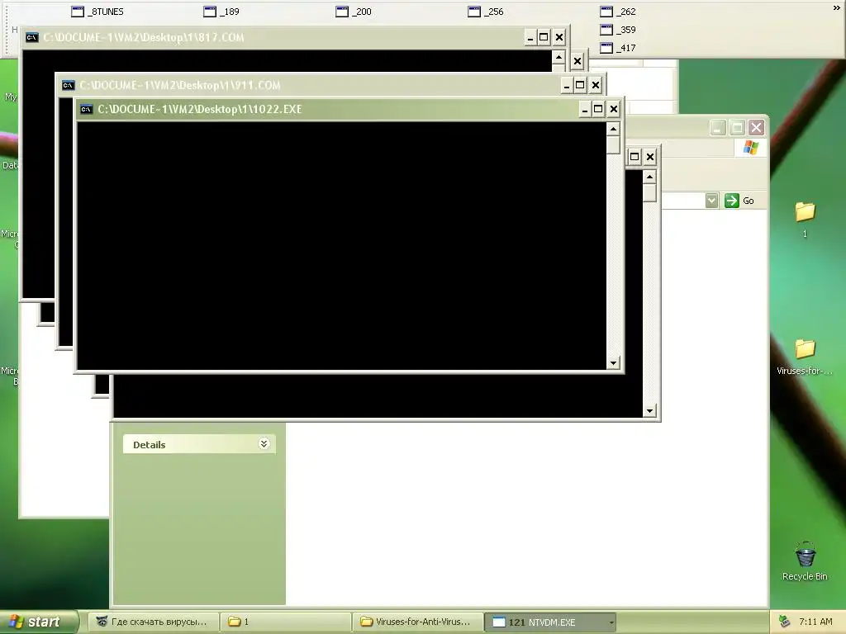This screenshot has width=846, height=634.
Task: Maximize the Explorer window
Action: point(737,128)
